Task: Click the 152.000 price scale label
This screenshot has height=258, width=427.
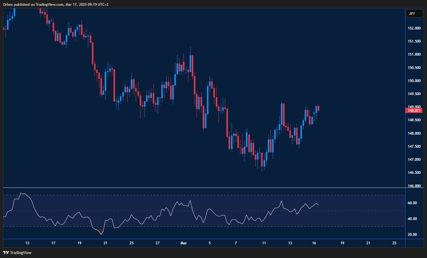Action: pos(414,28)
